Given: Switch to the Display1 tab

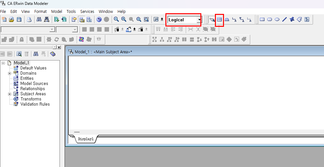Looking at the screenshot, I should click(86, 139).
